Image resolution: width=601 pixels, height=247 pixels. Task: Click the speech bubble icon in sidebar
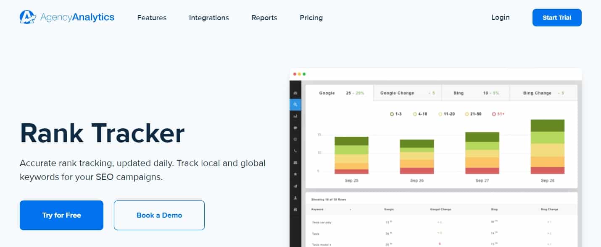point(295,127)
